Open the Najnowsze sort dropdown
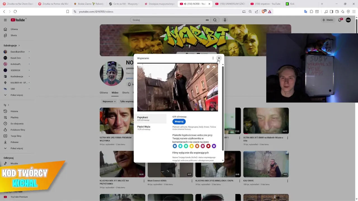 (109, 101)
